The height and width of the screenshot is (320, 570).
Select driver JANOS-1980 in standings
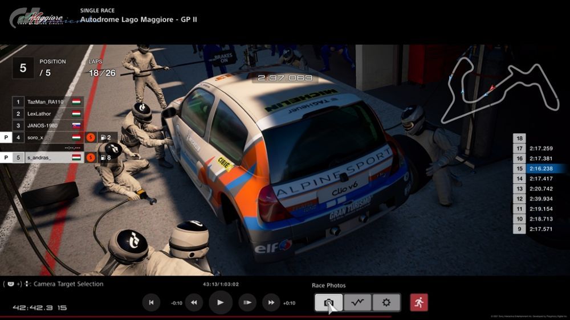click(x=48, y=126)
